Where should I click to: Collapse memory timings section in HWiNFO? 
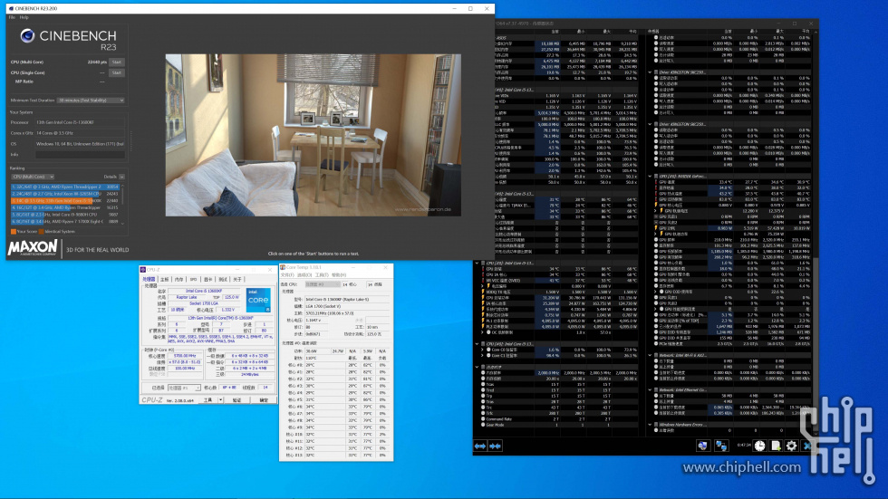coord(477,367)
